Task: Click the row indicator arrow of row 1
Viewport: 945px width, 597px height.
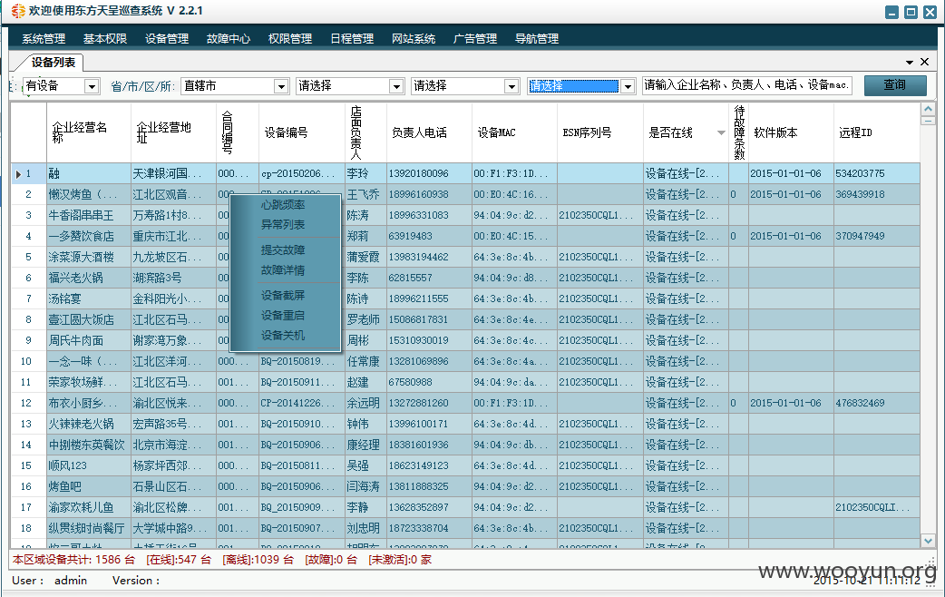Action: 18,174
